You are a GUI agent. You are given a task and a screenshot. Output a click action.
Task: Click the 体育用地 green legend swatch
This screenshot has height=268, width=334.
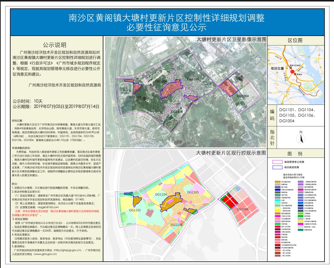(278, 224)
